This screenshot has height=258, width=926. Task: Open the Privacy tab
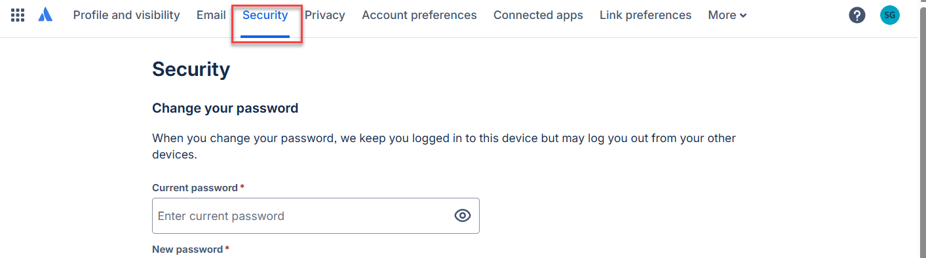[x=325, y=15]
